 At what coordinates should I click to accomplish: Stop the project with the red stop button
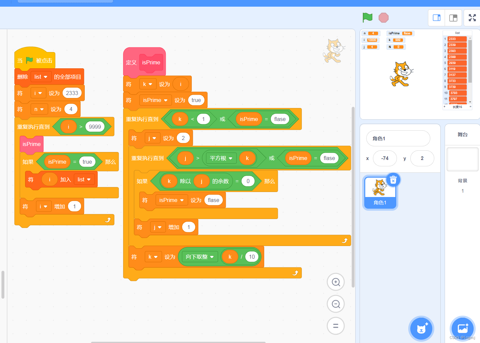(x=384, y=18)
